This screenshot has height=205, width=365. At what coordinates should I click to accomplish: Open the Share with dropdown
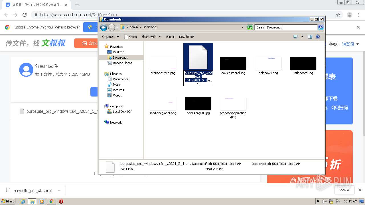pos(151,37)
